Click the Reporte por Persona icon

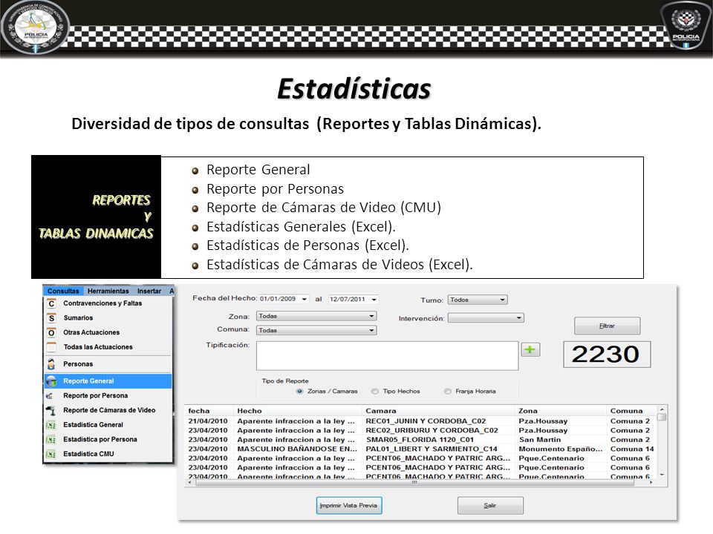[x=50, y=396]
